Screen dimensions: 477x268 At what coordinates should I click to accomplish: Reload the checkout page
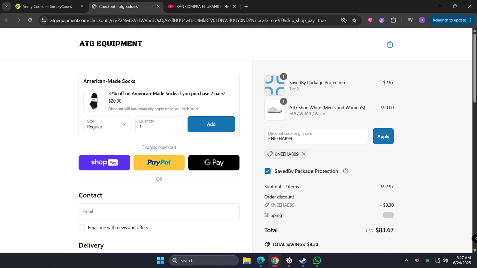coord(30,20)
